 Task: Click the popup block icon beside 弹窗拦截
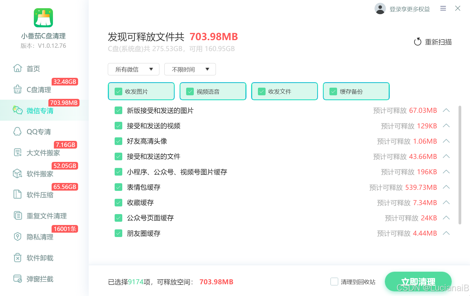coord(17,279)
